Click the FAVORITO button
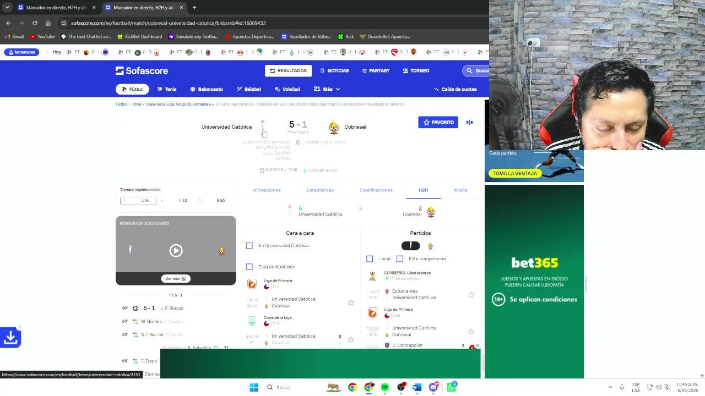This screenshot has width=705, height=396. pos(438,122)
